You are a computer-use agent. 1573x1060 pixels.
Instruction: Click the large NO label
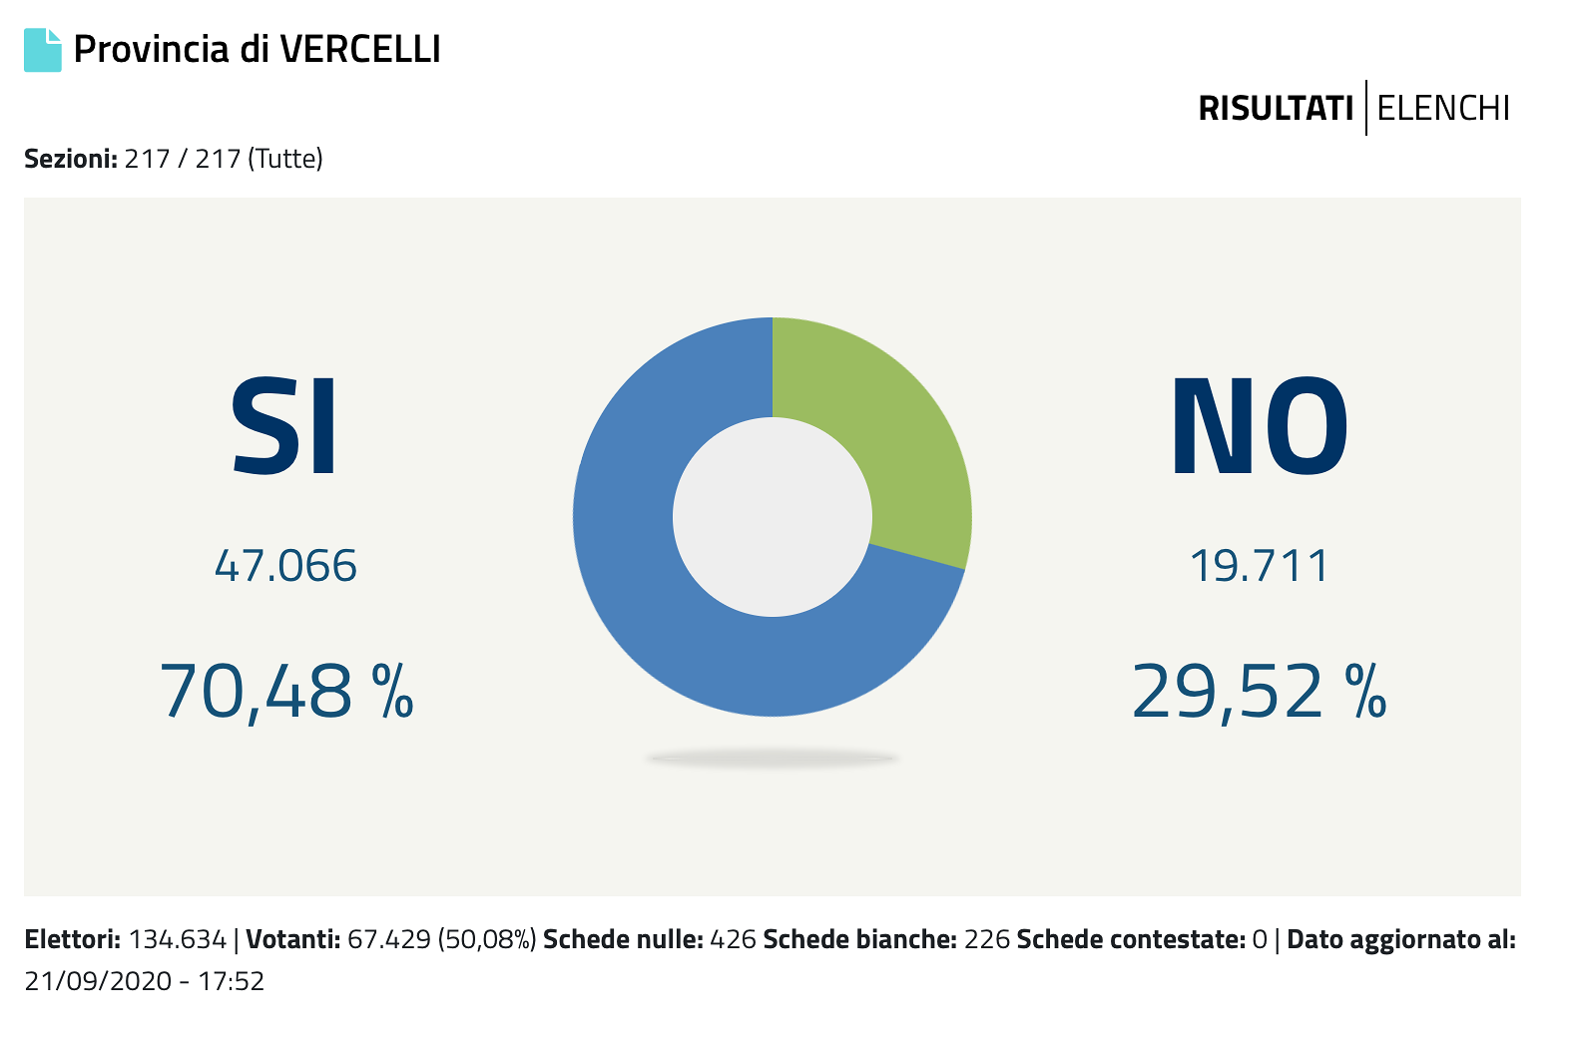tap(1259, 427)
